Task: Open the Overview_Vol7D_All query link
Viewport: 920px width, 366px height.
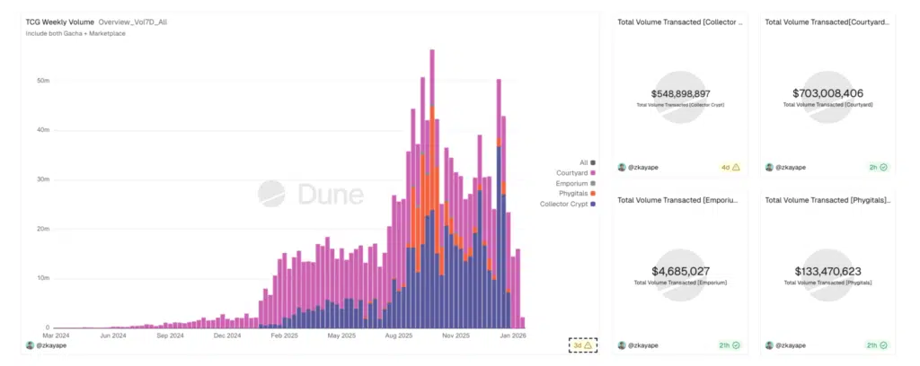Action: (x=130, y=22)
